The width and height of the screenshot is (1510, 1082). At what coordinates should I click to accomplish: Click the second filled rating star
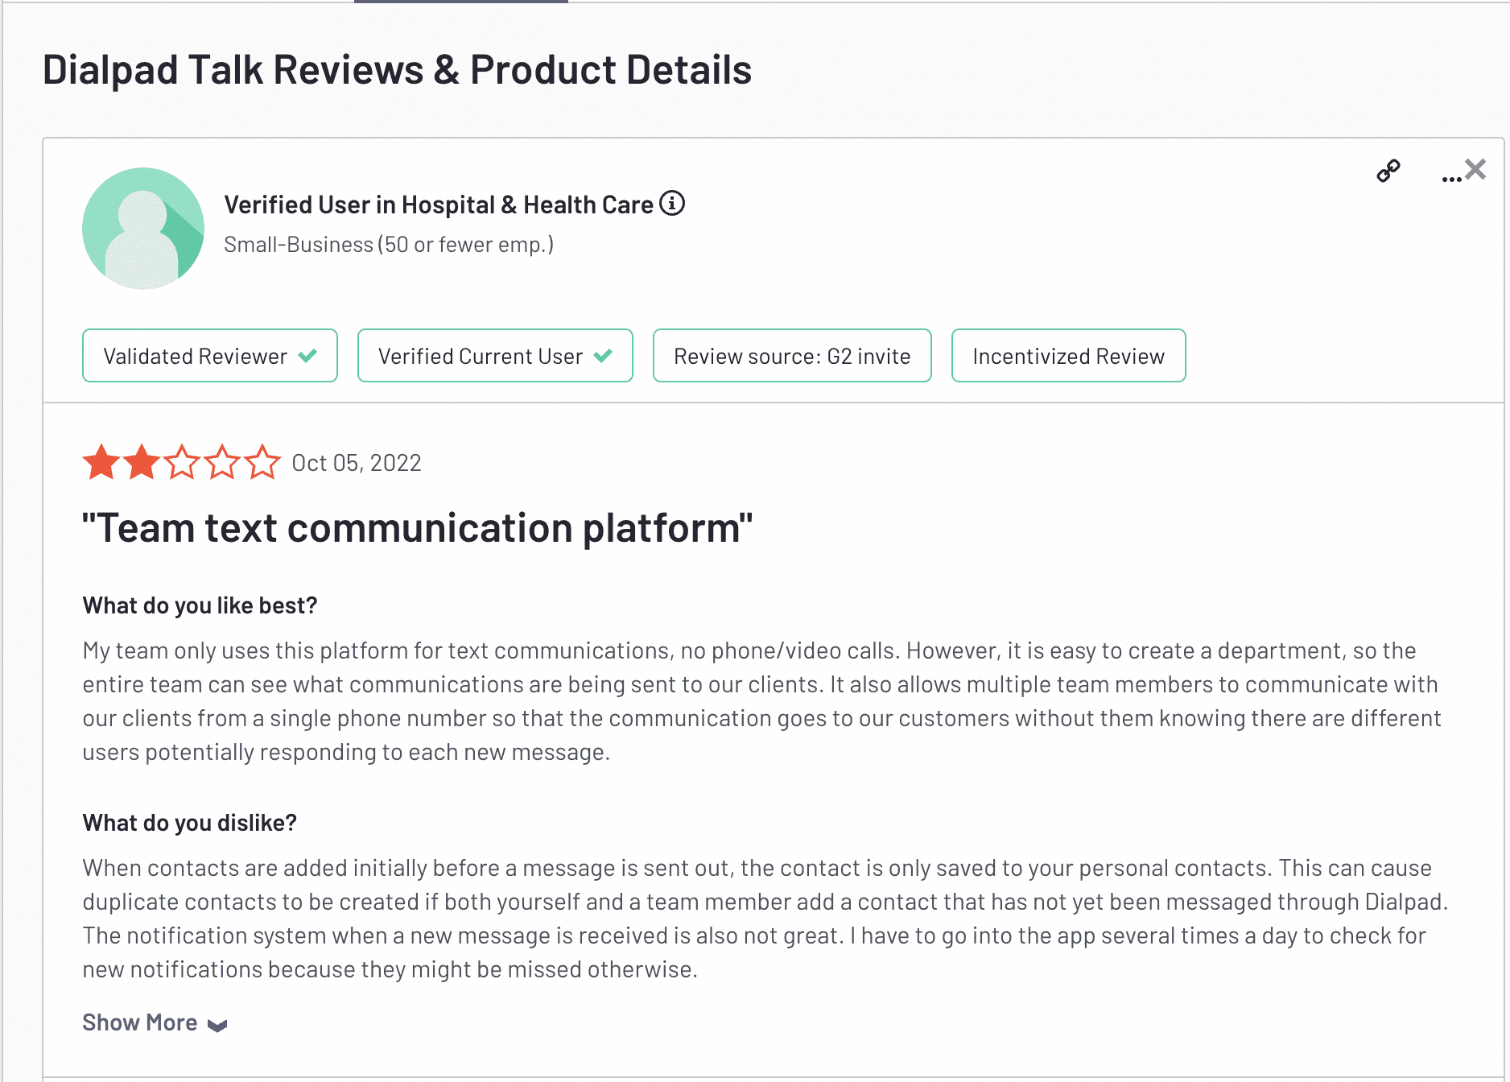[142, 462]
